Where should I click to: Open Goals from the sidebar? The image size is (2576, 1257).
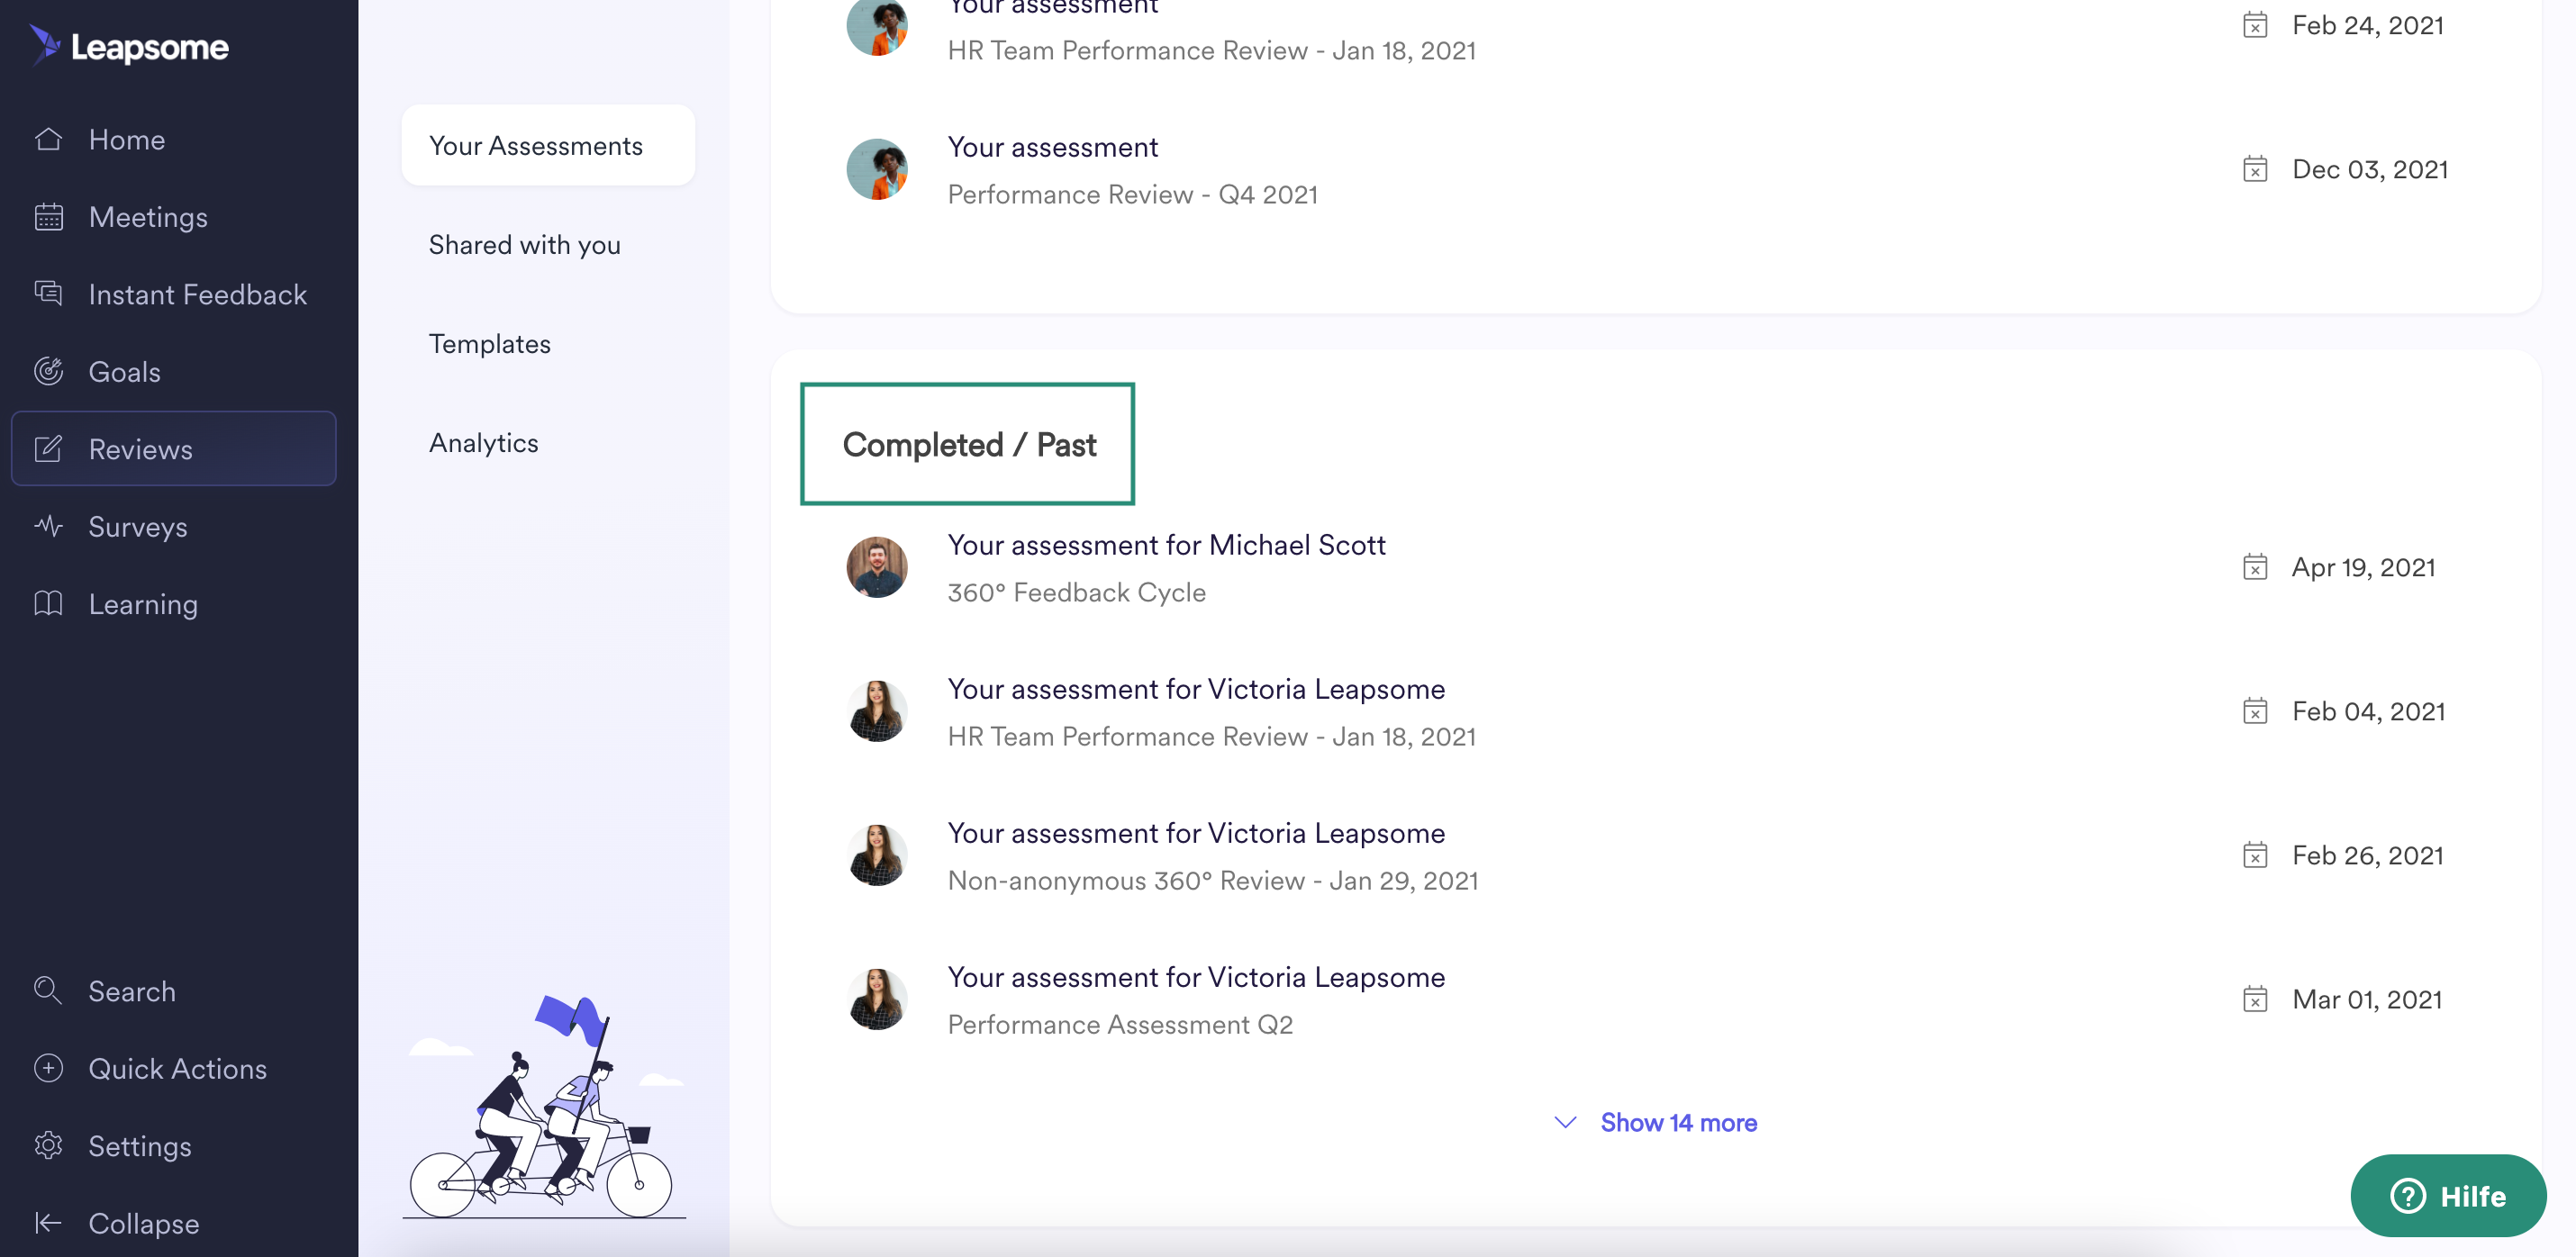pyautogui.click(x=124, y=371)
